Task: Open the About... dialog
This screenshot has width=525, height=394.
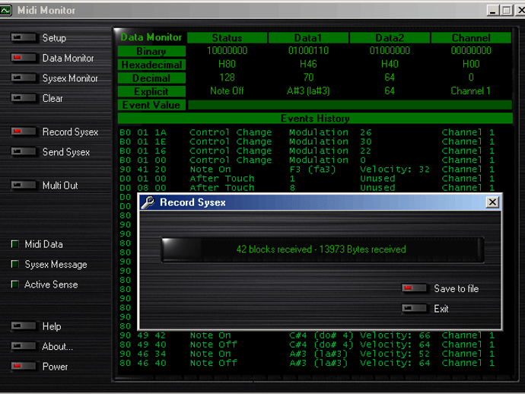Action: pos(24,346)
